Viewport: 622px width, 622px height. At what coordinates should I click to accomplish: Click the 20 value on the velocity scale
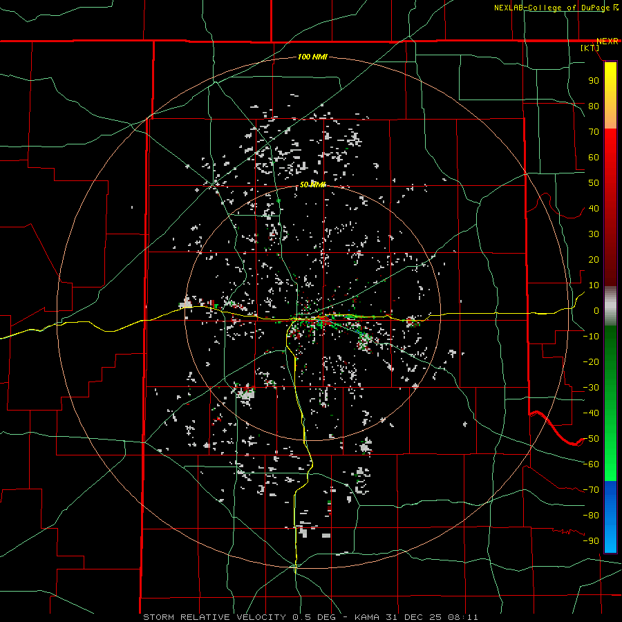pos(594,259)
